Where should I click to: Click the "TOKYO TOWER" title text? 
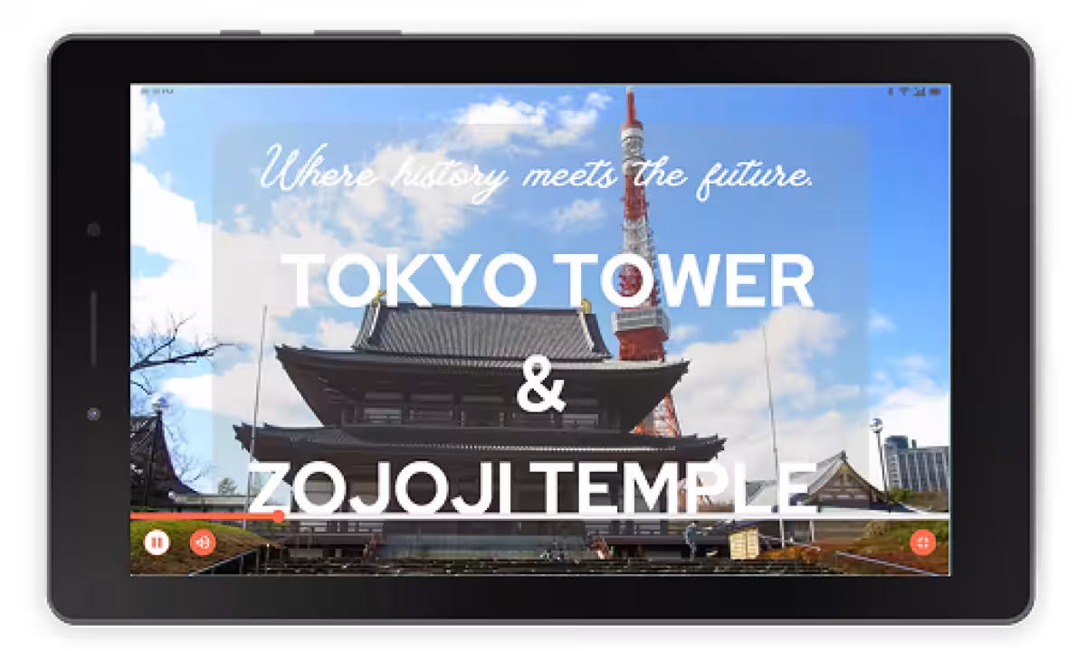tap(548, 280)
